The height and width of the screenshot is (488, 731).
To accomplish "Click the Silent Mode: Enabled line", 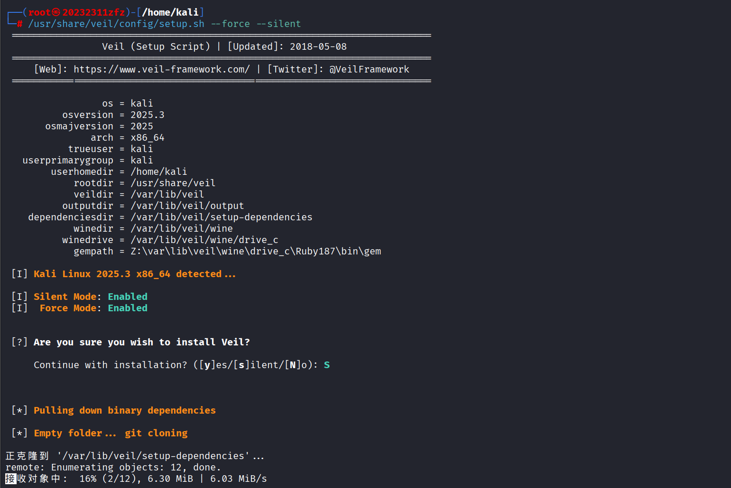I will [79, 297].
